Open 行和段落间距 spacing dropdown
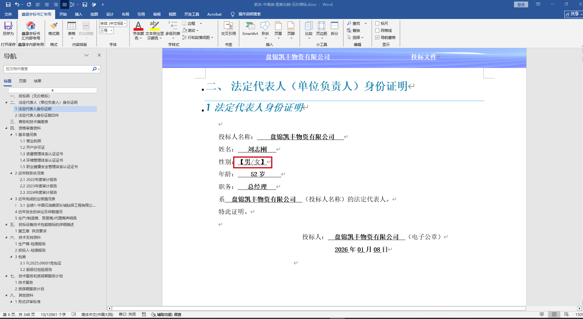Viewport: 583px width, 319px height. point(212,37)
